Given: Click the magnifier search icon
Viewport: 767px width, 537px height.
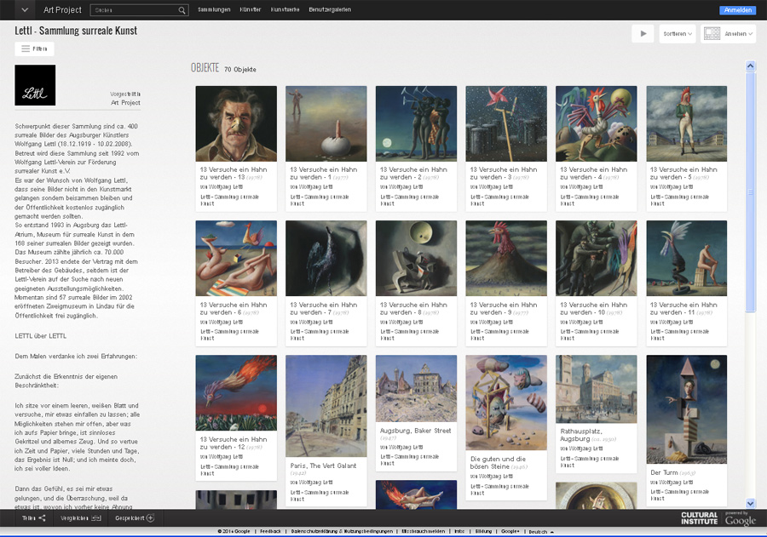Looking at the screenshot, I should coord(182,9).
